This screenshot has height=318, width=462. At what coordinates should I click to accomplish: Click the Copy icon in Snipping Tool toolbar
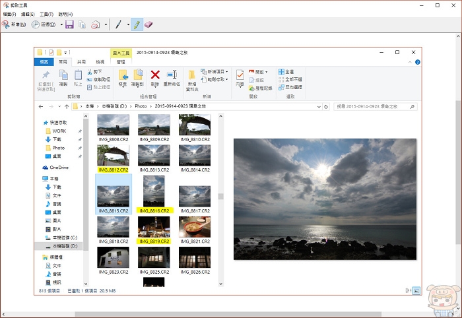82,24
